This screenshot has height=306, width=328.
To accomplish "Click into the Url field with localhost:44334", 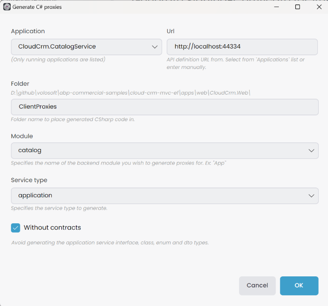I will pos(242,47).
